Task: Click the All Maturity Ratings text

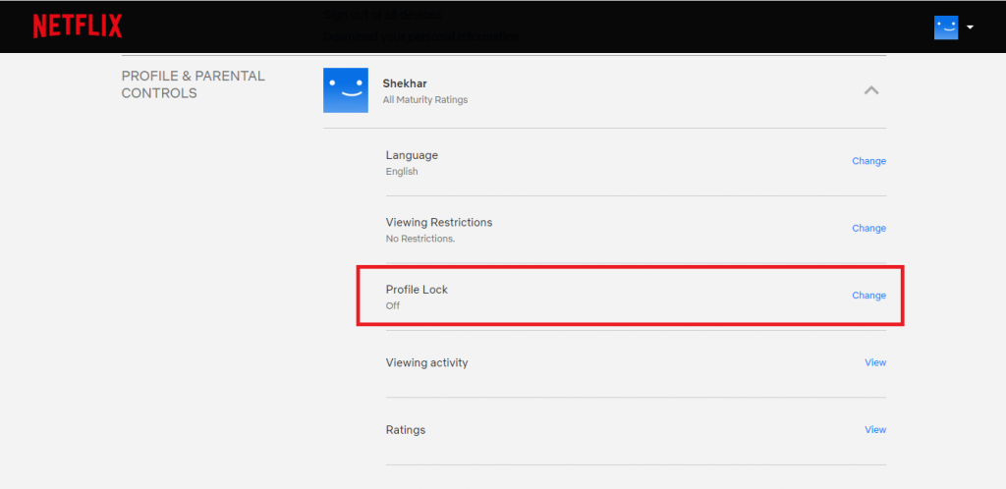Action: [425, 100]
